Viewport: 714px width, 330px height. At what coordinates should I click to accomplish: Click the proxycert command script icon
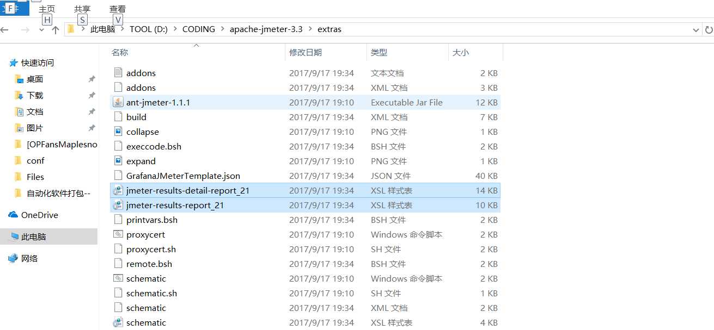(118, 234)
